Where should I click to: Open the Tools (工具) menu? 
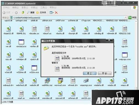pos(44,7)
